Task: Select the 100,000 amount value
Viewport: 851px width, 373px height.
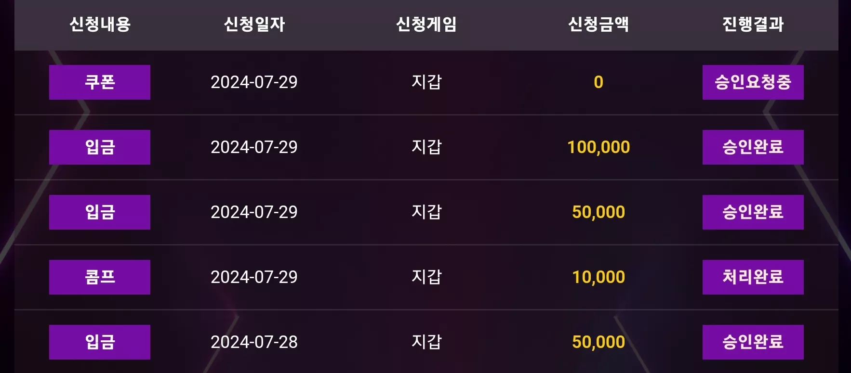Action: click(x=598, y=147)
